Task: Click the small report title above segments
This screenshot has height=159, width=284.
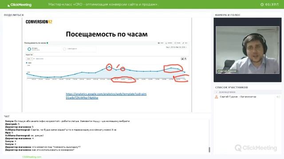Action: point(35,43)
